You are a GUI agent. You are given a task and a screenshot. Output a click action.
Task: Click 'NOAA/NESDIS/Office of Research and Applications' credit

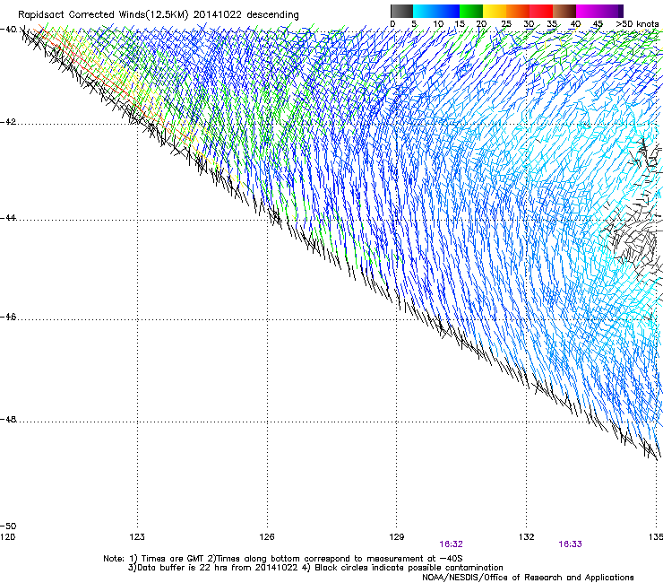pyautogui.click(x=528, y=578)
